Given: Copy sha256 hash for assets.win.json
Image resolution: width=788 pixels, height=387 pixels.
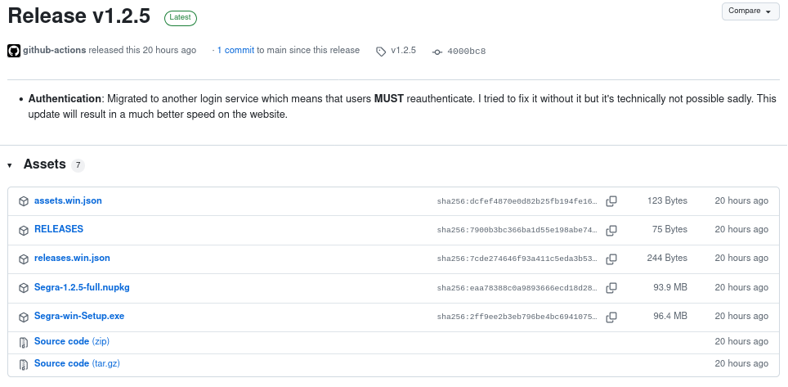Looking at the screenshot, I should click(x=611, y=200).
